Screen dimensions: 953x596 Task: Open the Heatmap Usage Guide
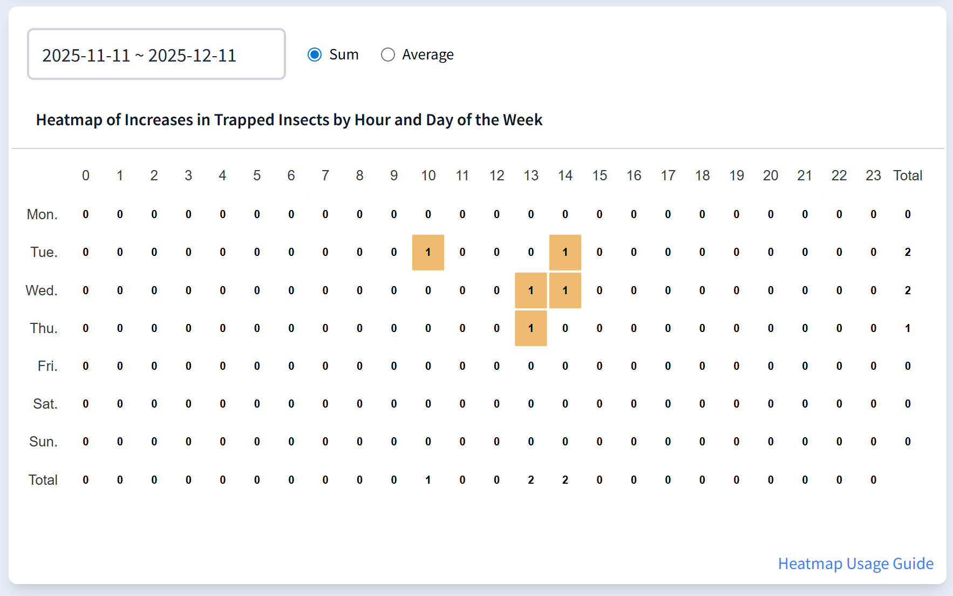pyautogui.click(x=856, y=563)
